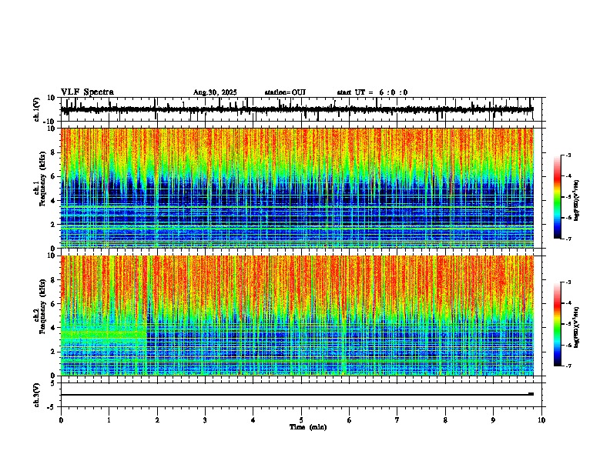Click the "VLF Spectra" title text

coord(87,92)
